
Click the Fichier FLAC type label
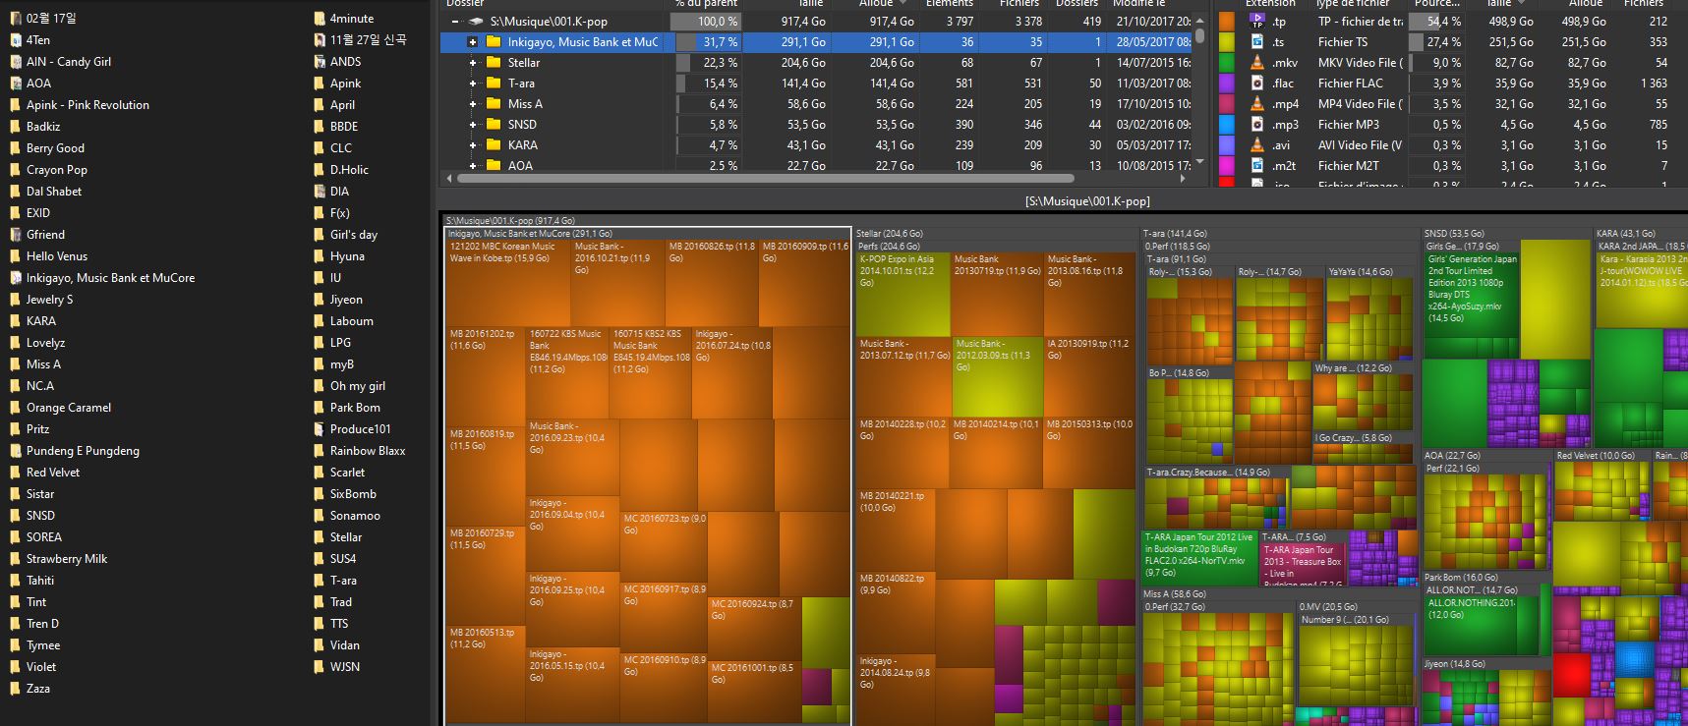click(1350, 84)
